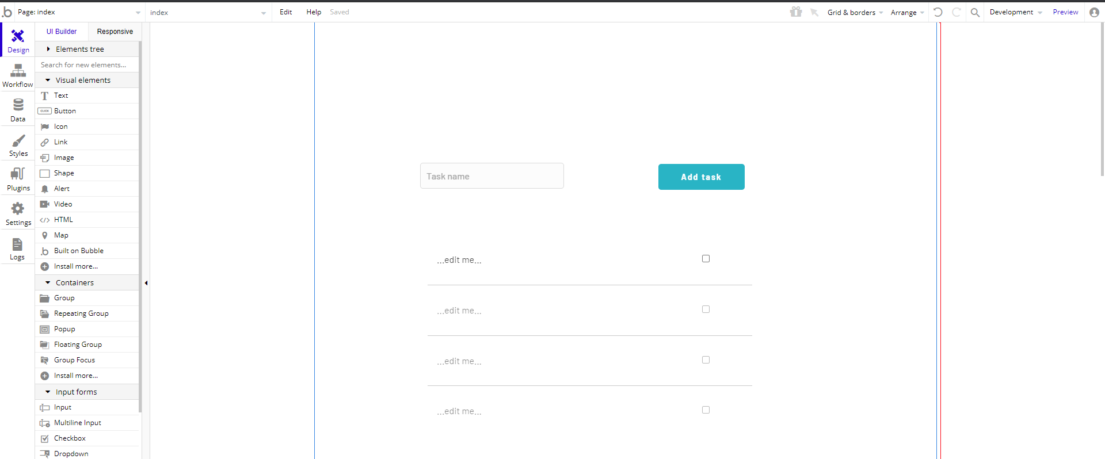
Task: Open the Page: index dropdown
Action: (79, 12)
